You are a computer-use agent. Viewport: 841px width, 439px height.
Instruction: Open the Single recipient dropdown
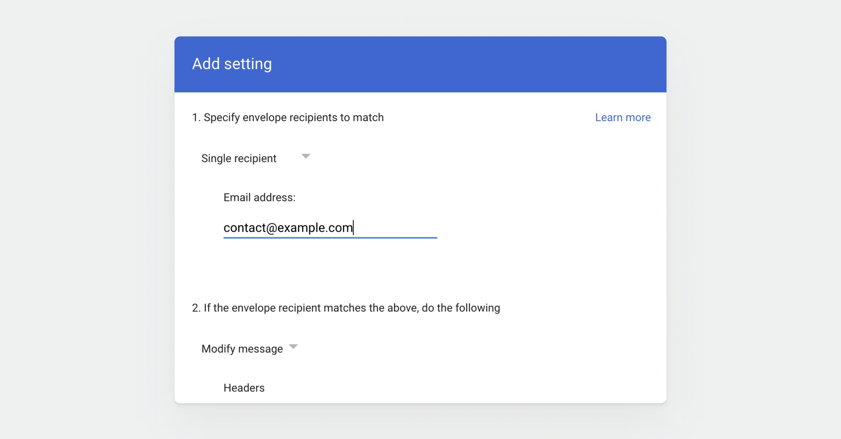point(239,159)
